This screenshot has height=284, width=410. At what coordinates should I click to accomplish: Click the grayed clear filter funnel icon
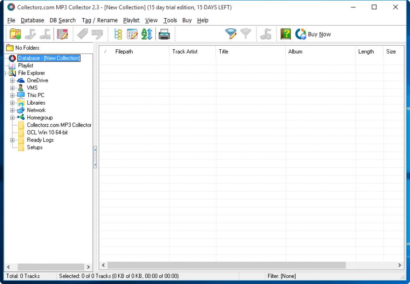coord(246,34)
